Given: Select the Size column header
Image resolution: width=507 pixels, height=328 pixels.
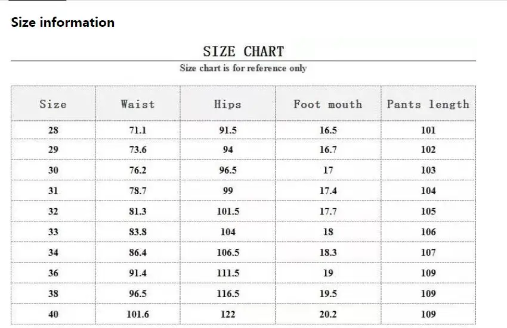Looking at the screenshot, I should point(53,104).
